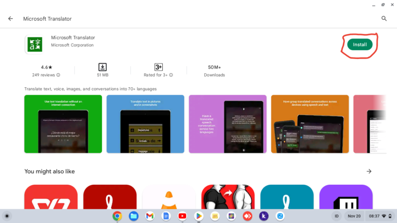Open orange group conversations screenshot
Viewport: 397px width, 223px height.
(x=310, y=124)
